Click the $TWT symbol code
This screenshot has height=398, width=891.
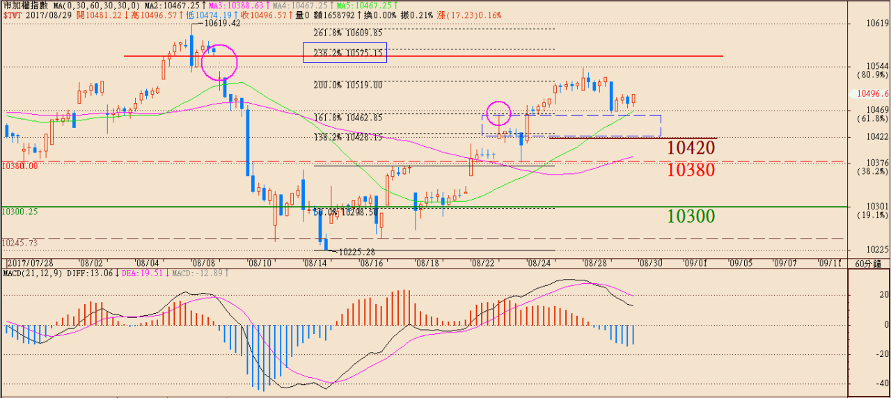pyautogui.click(x=13, y=15)
